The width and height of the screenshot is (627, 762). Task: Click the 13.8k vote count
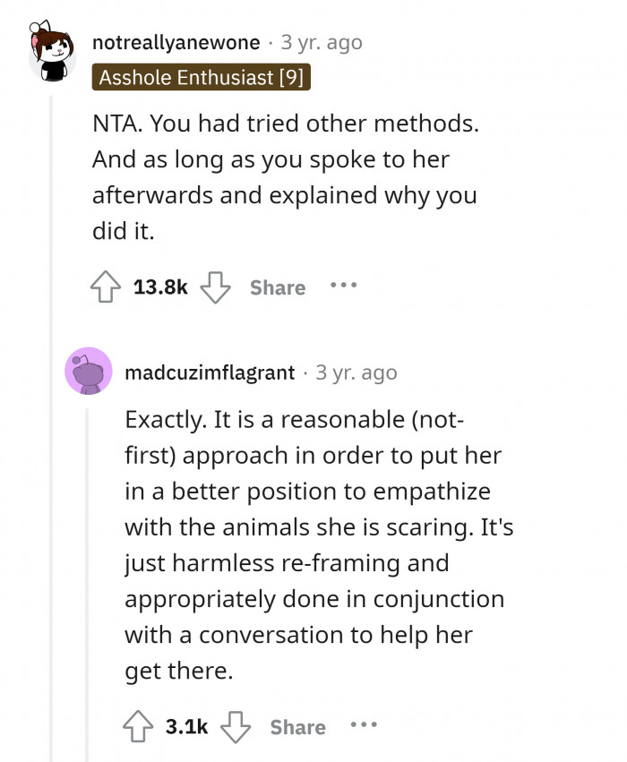tap(160, 287)
